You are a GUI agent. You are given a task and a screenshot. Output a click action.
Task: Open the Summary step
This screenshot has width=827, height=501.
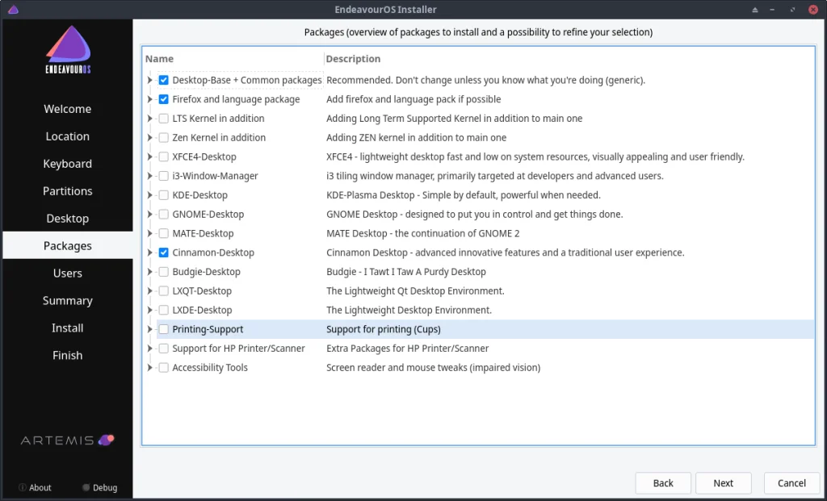68,301
